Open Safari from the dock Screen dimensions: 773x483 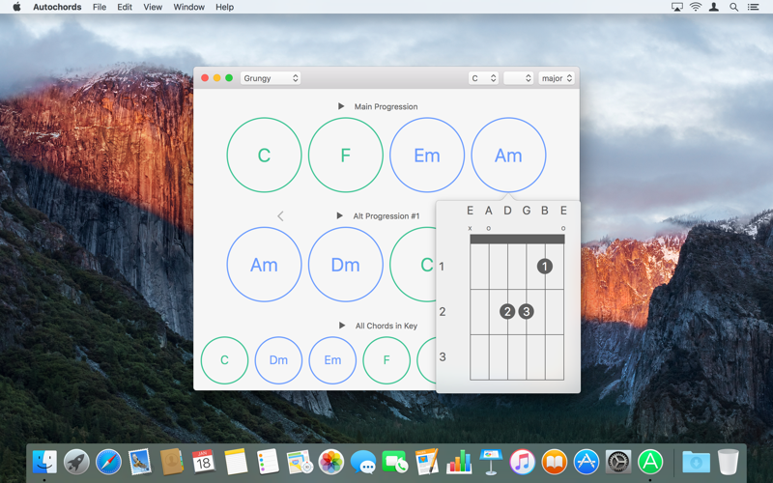tap(108, 462)
